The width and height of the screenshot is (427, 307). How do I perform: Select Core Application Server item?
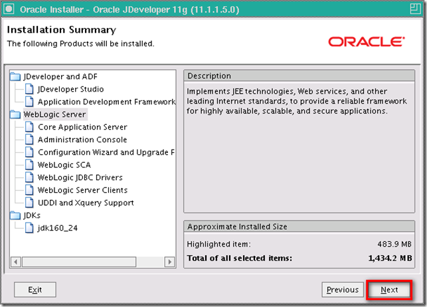point(82,127)
